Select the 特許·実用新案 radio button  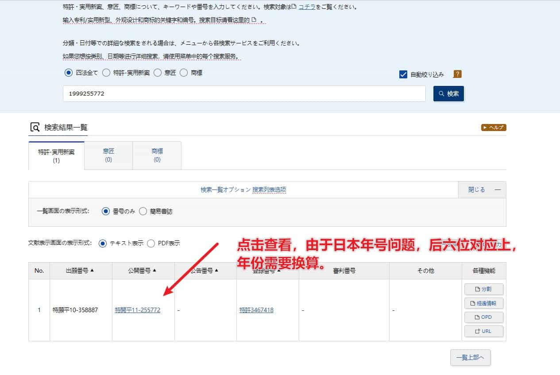coord(106,73)
